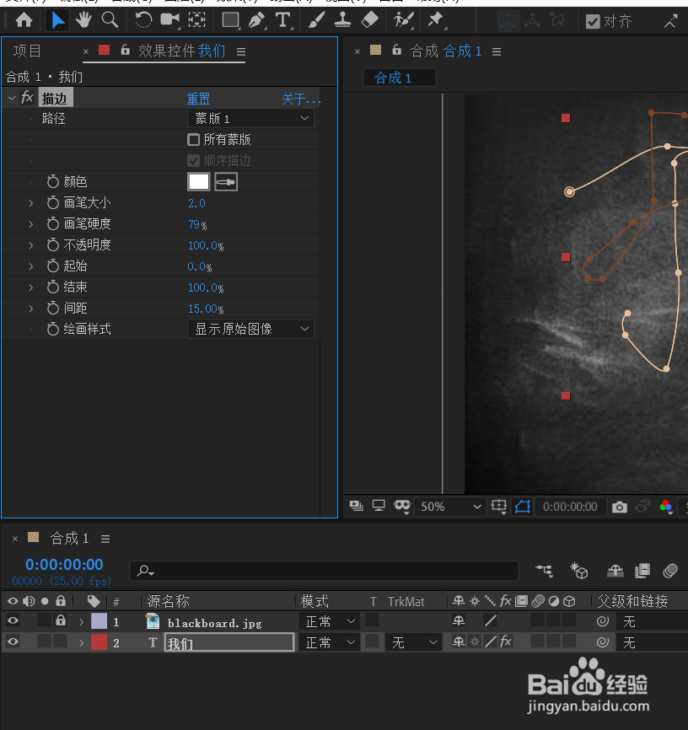Screen dimensions: 688x730
Task: Click the 关于... link
Action: point(301,99)
